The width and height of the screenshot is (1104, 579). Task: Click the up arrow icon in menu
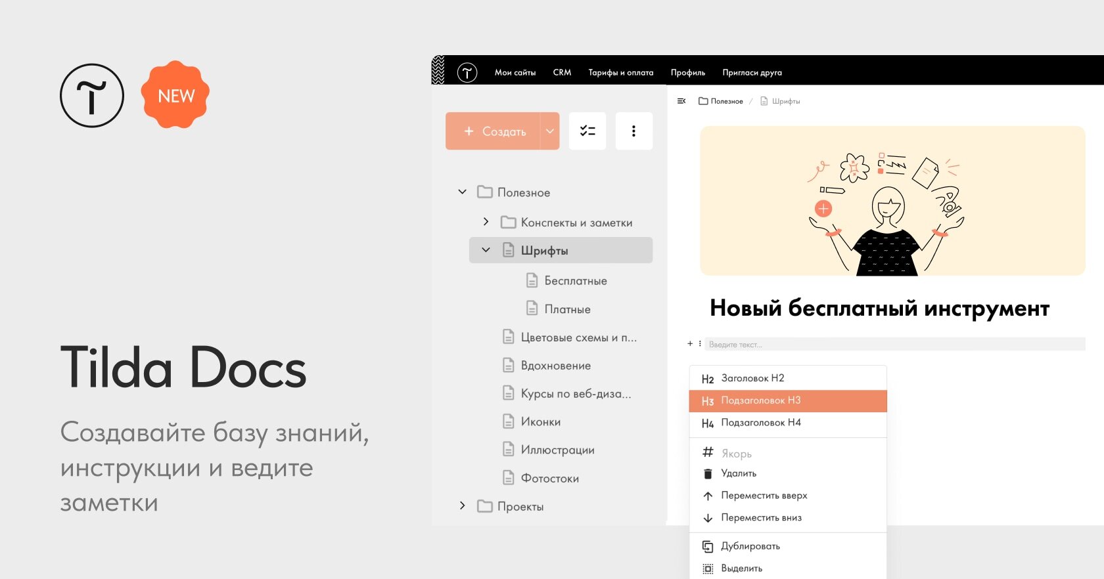point(708,496)
